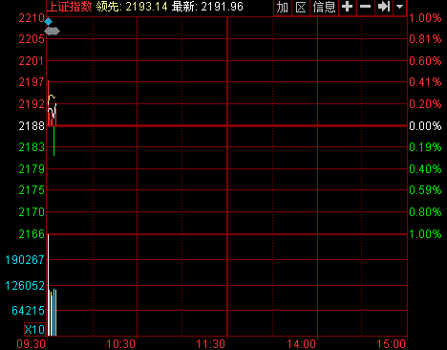Click the 加 button

pos(283,7)
